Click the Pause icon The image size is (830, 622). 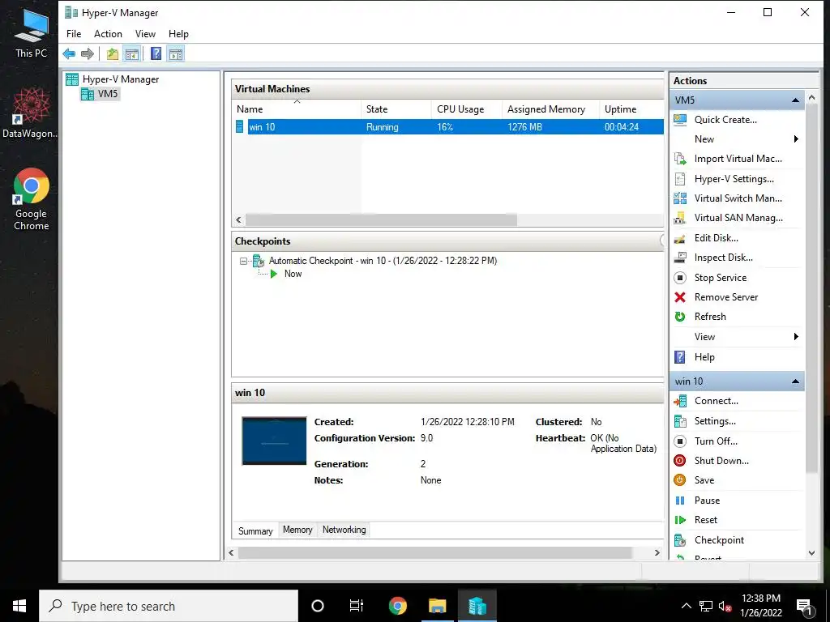click(680, 501)
